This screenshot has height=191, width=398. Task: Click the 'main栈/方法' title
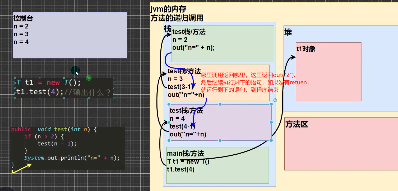click(186, 154)
